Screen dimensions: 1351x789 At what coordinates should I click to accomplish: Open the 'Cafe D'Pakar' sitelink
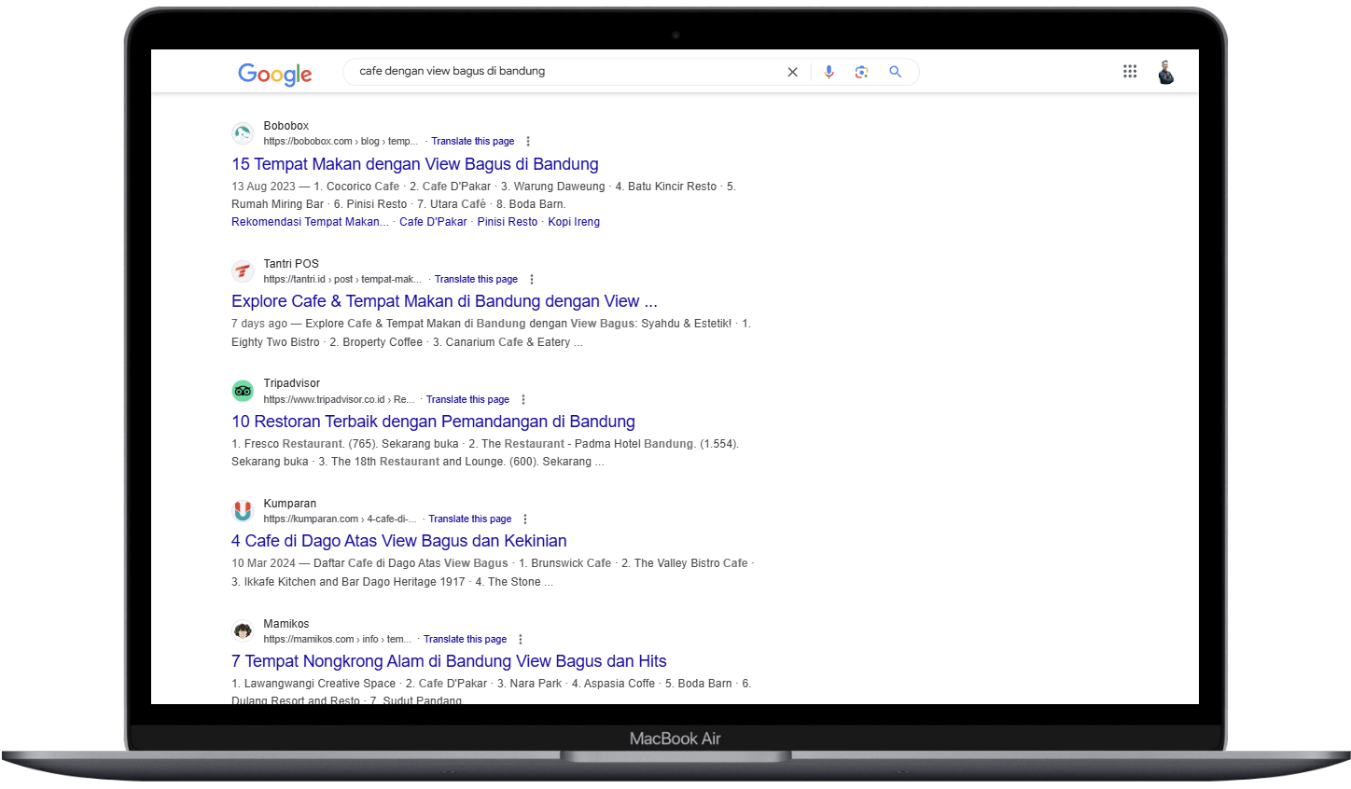click(433, 222)
